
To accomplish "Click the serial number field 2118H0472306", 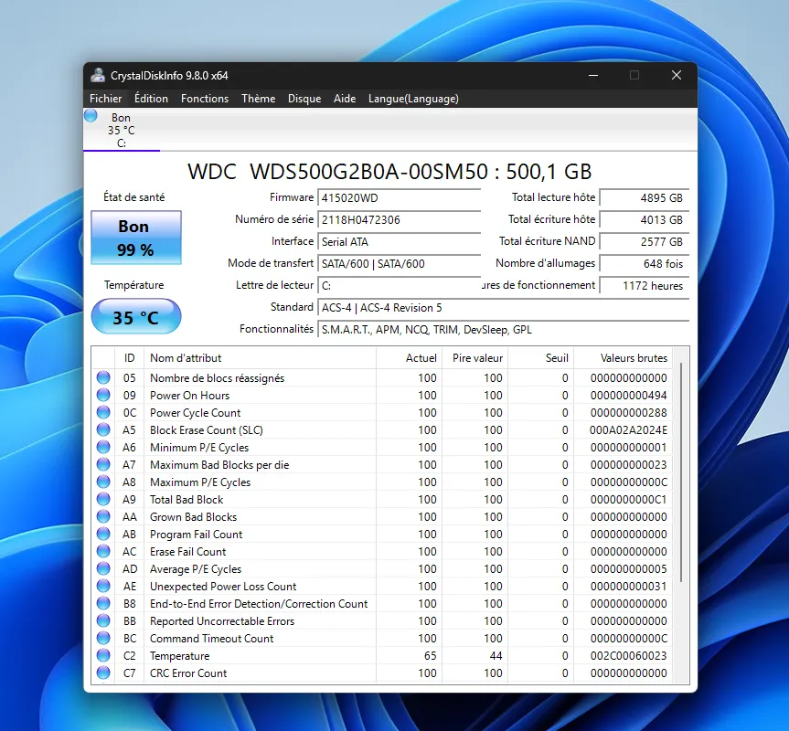I will pos(399,219).
